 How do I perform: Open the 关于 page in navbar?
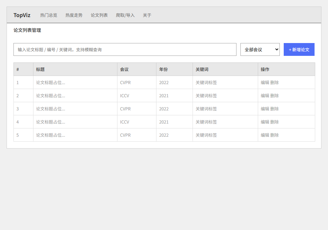[x=147, y=15]
